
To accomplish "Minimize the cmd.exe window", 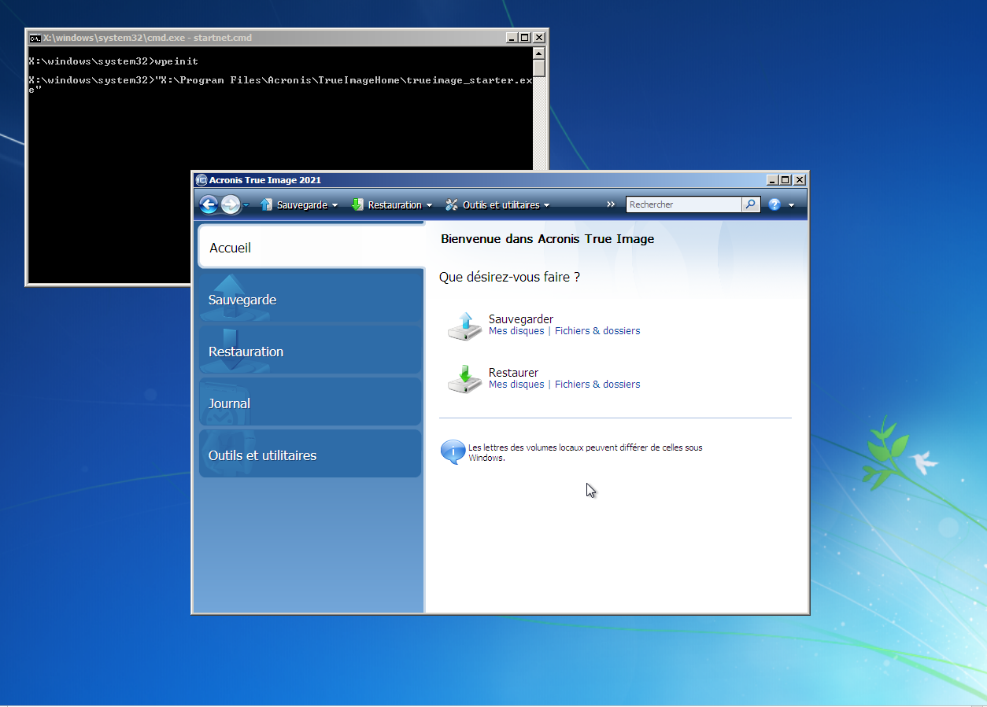I will pyautogui.click(x=512, y=38).
